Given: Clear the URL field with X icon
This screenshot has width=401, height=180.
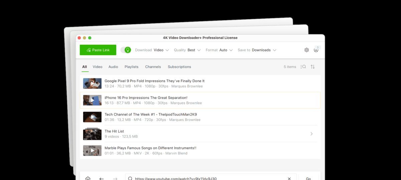Looking at the screenshot, I should click(x=289, y=179).
